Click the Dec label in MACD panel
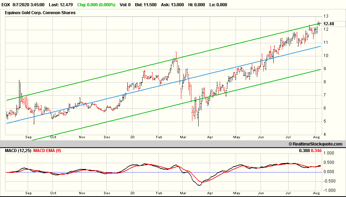This screenshot has height=197, width=346. coord(107,194)
